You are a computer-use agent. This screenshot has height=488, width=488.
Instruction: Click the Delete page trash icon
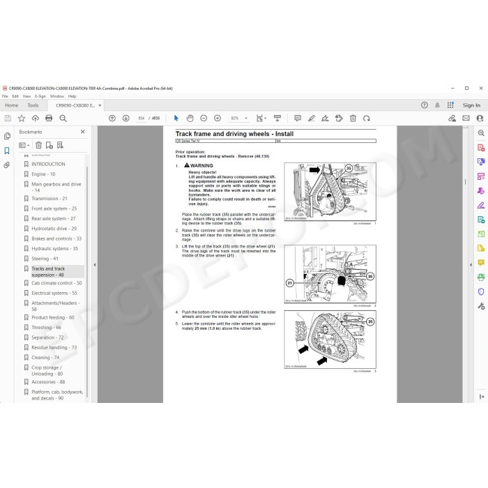353,119
